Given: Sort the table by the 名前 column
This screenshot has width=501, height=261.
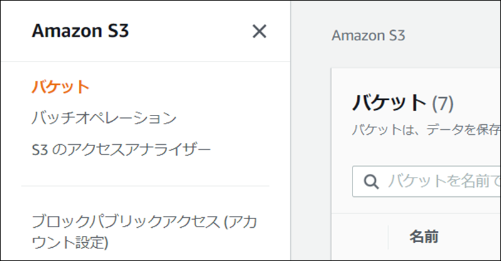Looking at the screenshot, I should click(424, 237).
